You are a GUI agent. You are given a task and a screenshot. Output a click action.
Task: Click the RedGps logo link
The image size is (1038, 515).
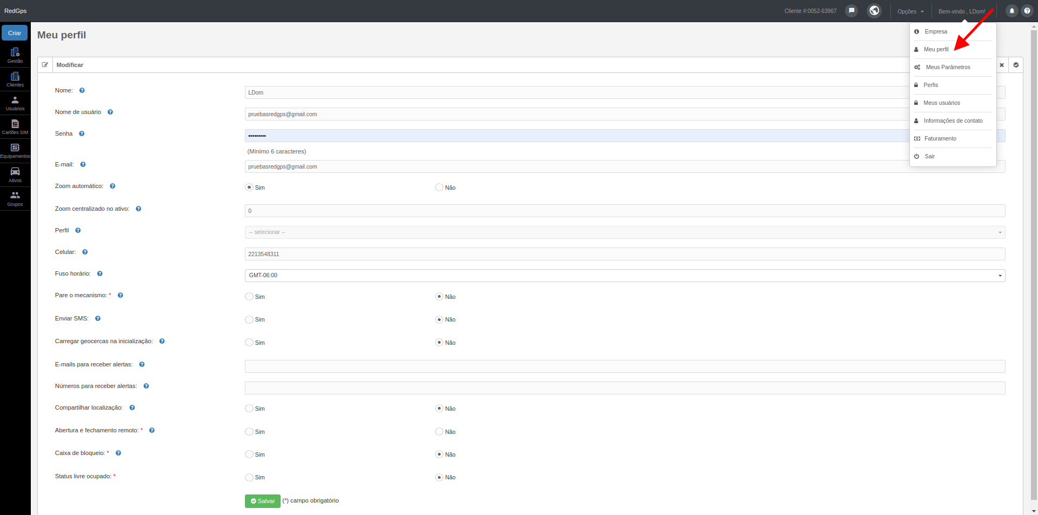15,11
